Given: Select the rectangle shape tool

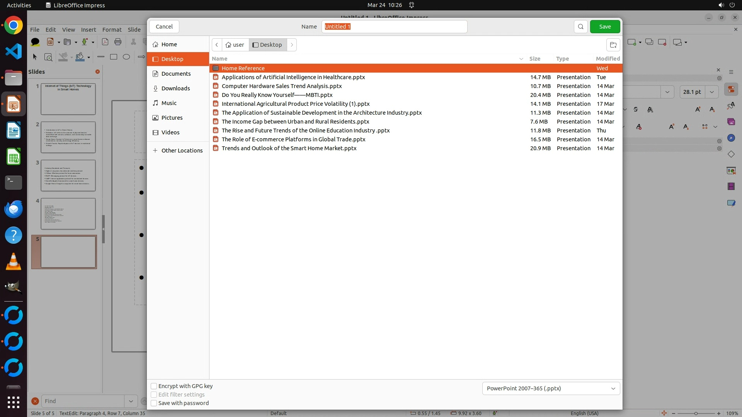Looking at the screenshot, I should coord(114,57).
